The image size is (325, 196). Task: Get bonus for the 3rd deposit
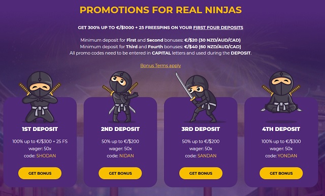(x=201, y=173)
